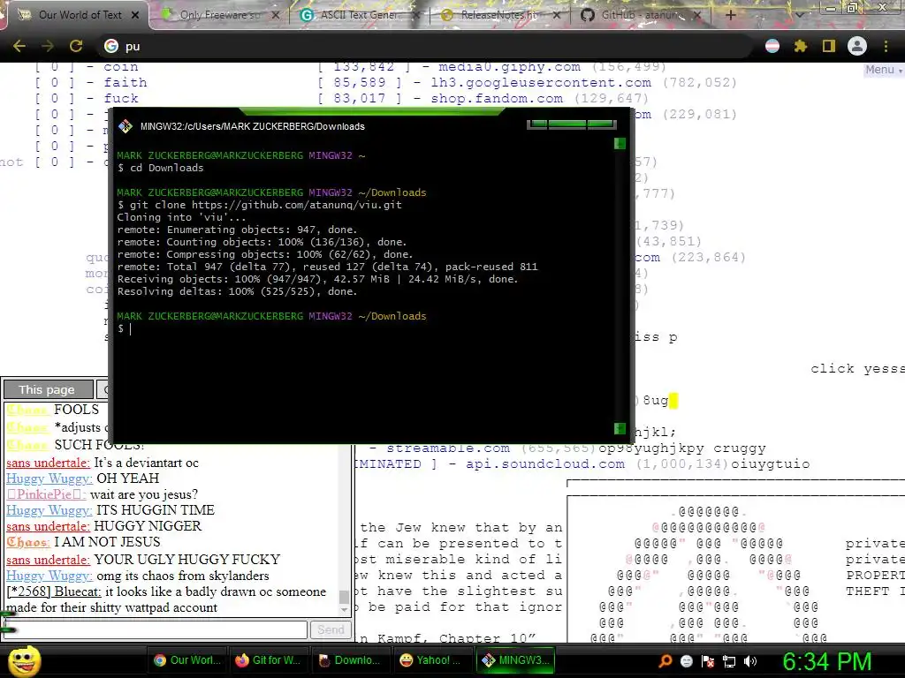Open the browser profile avatar
This screenshot has width=905, height=678.
(857, 46)
